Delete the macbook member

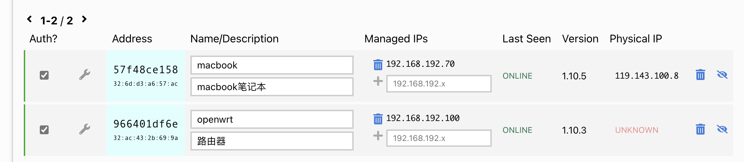(700, 75)
